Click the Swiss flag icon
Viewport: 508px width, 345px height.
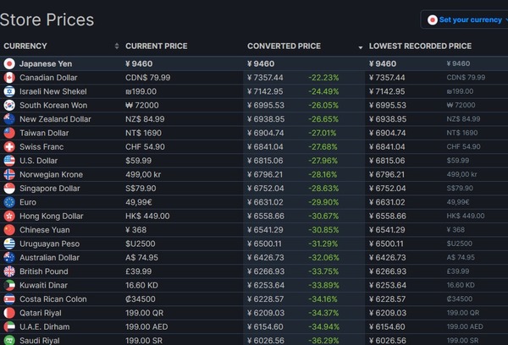pyautogui.click(x=9, y=147)
